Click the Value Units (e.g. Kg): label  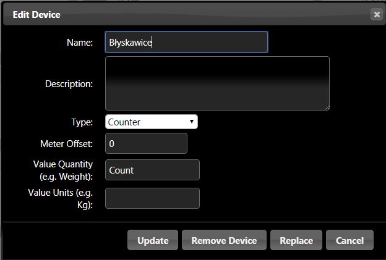point(61,199)
